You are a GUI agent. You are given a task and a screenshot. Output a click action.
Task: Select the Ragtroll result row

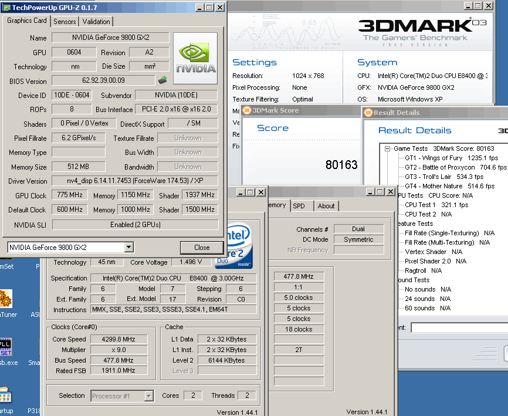pos(423,271)
